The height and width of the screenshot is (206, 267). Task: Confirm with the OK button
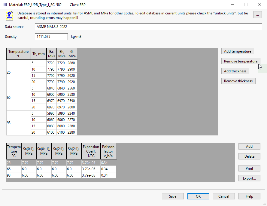[198, 196]
